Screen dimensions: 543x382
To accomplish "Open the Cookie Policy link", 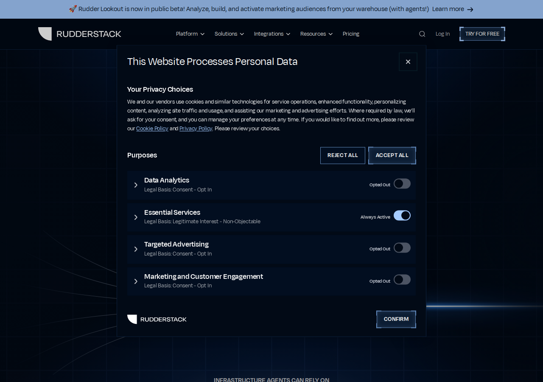I will pos(152,129).
